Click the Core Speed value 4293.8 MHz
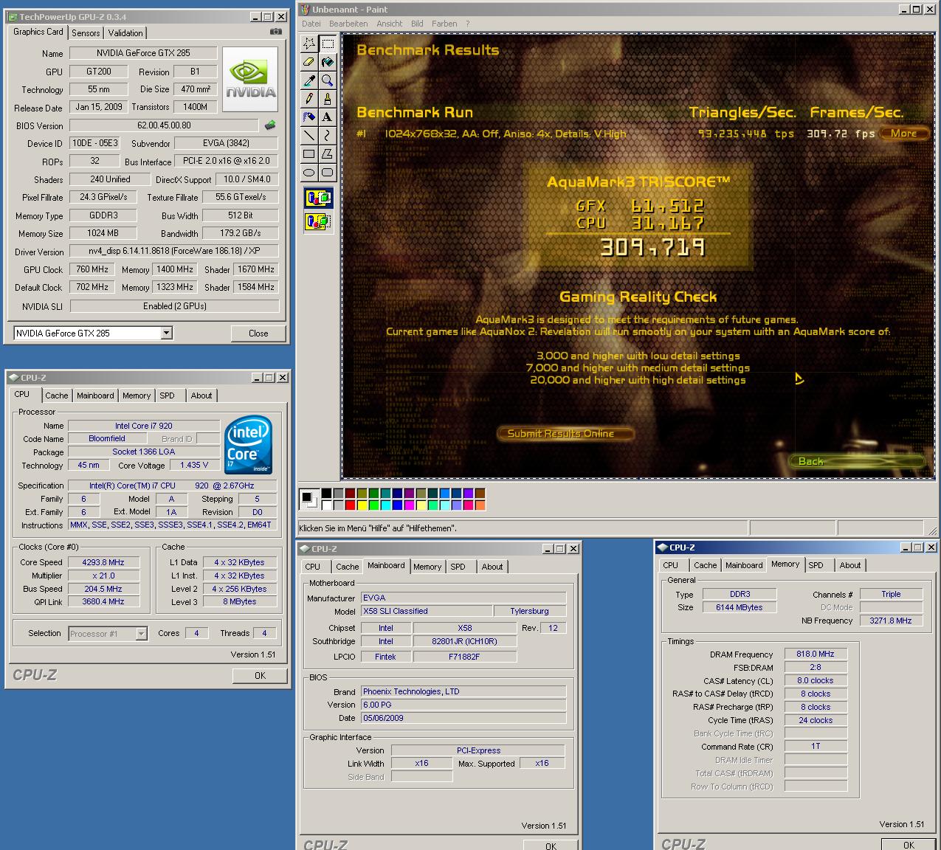Viewport: 941px width, 850px height. (103, 562)
